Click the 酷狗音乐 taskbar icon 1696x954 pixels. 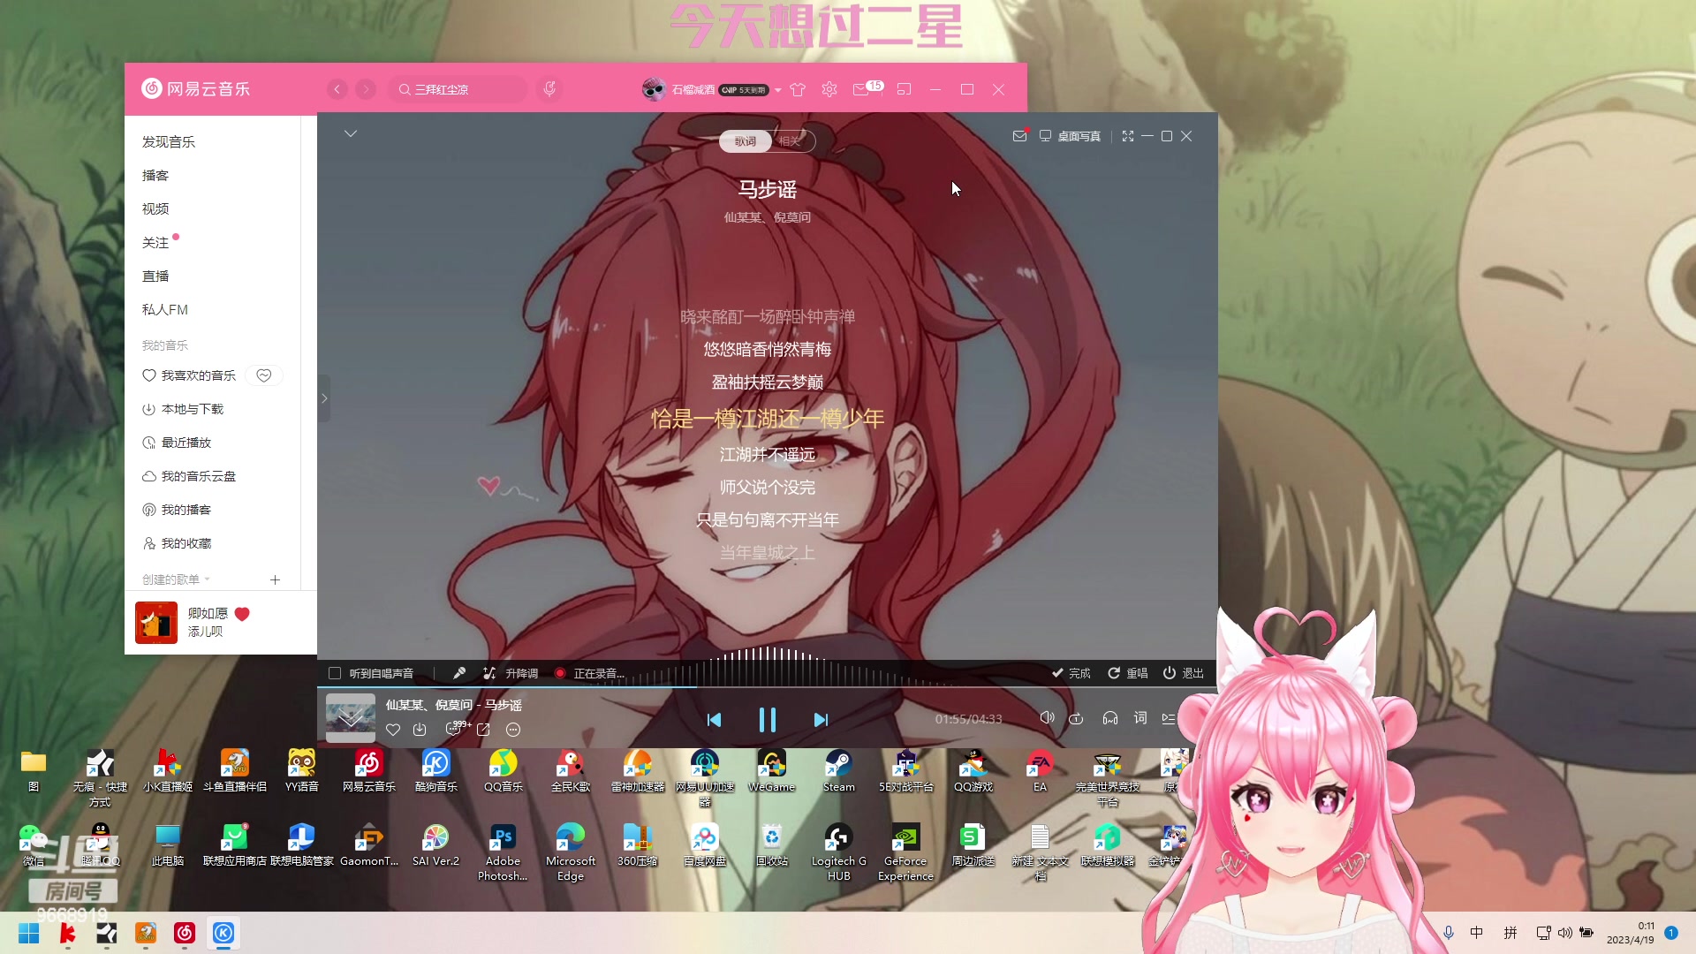[223, 933]
